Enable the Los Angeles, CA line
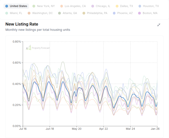Viewport: 169px width, 138px height. click(x=73, y=6)
